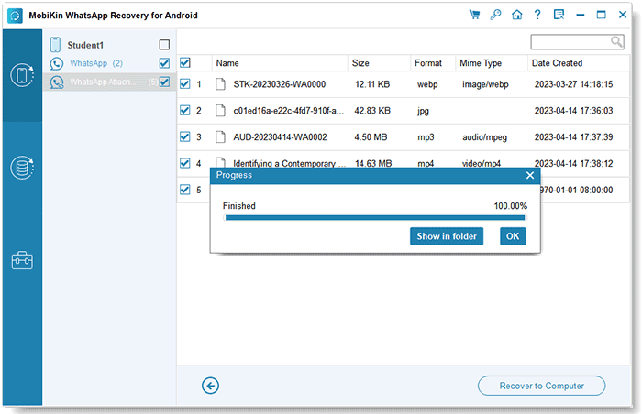
Task: Uncheck row 1 STK-20230326-WA0000 checkbox
Action: coord(185,84)
